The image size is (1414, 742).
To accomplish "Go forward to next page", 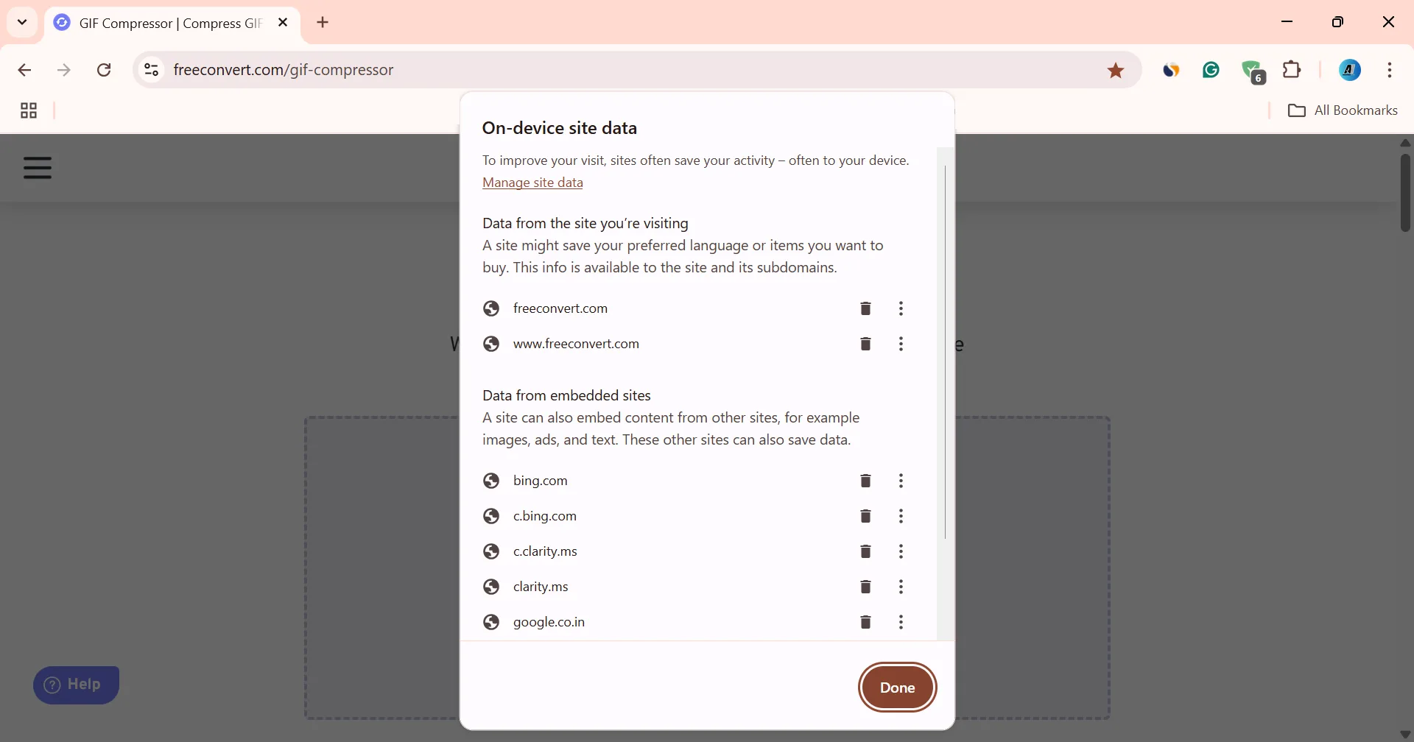I will [x=65, y=71].
